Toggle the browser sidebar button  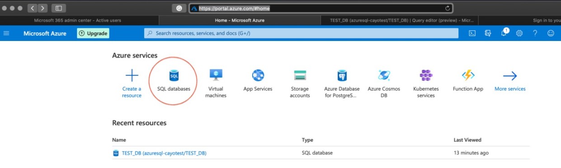point(58,8)
